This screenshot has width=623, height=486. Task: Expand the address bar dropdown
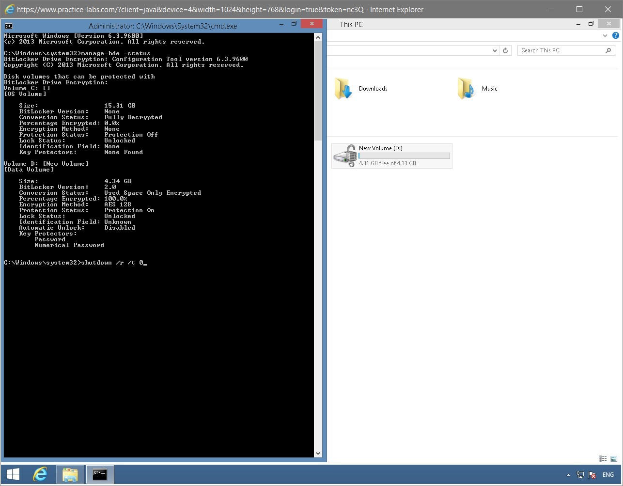click(x=494, y=50)
